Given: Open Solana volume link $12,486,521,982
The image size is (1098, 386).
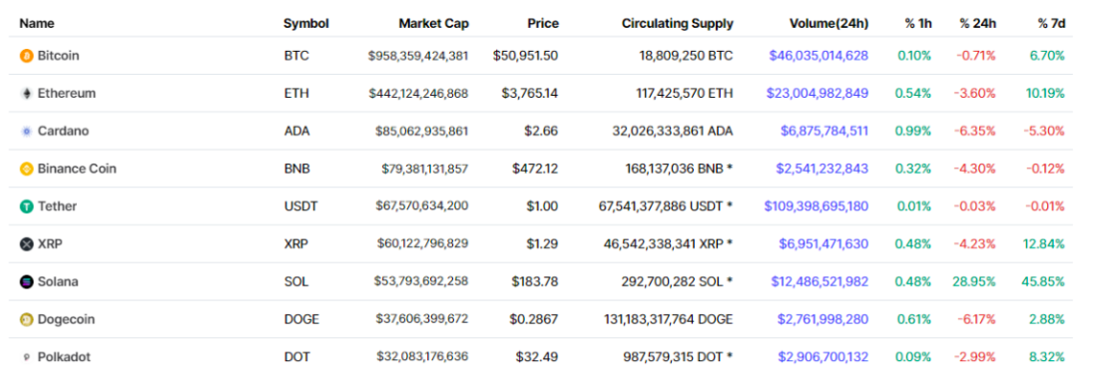Looking at the screenshot, I should pyautogui.click(x=820, y=282).
